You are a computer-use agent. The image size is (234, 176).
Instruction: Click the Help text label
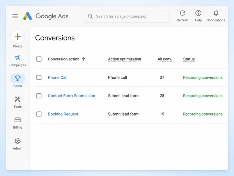point(198,20)
